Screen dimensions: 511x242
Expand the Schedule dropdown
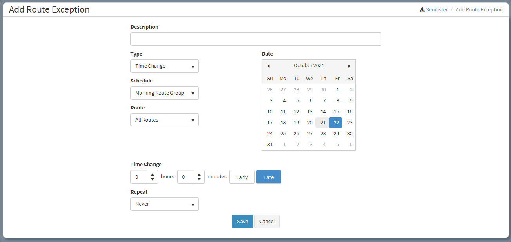164,93
